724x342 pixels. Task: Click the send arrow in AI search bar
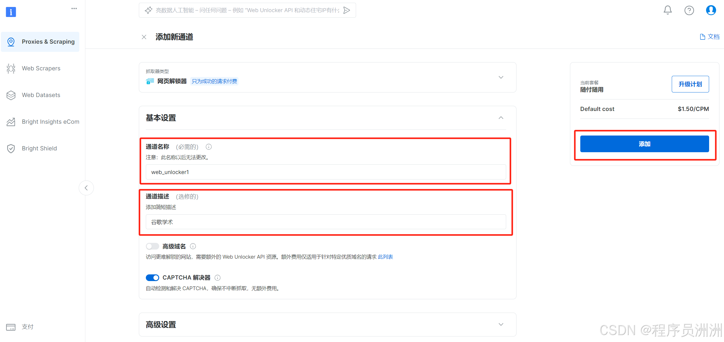pyautogui.click(x=347, y=10)
